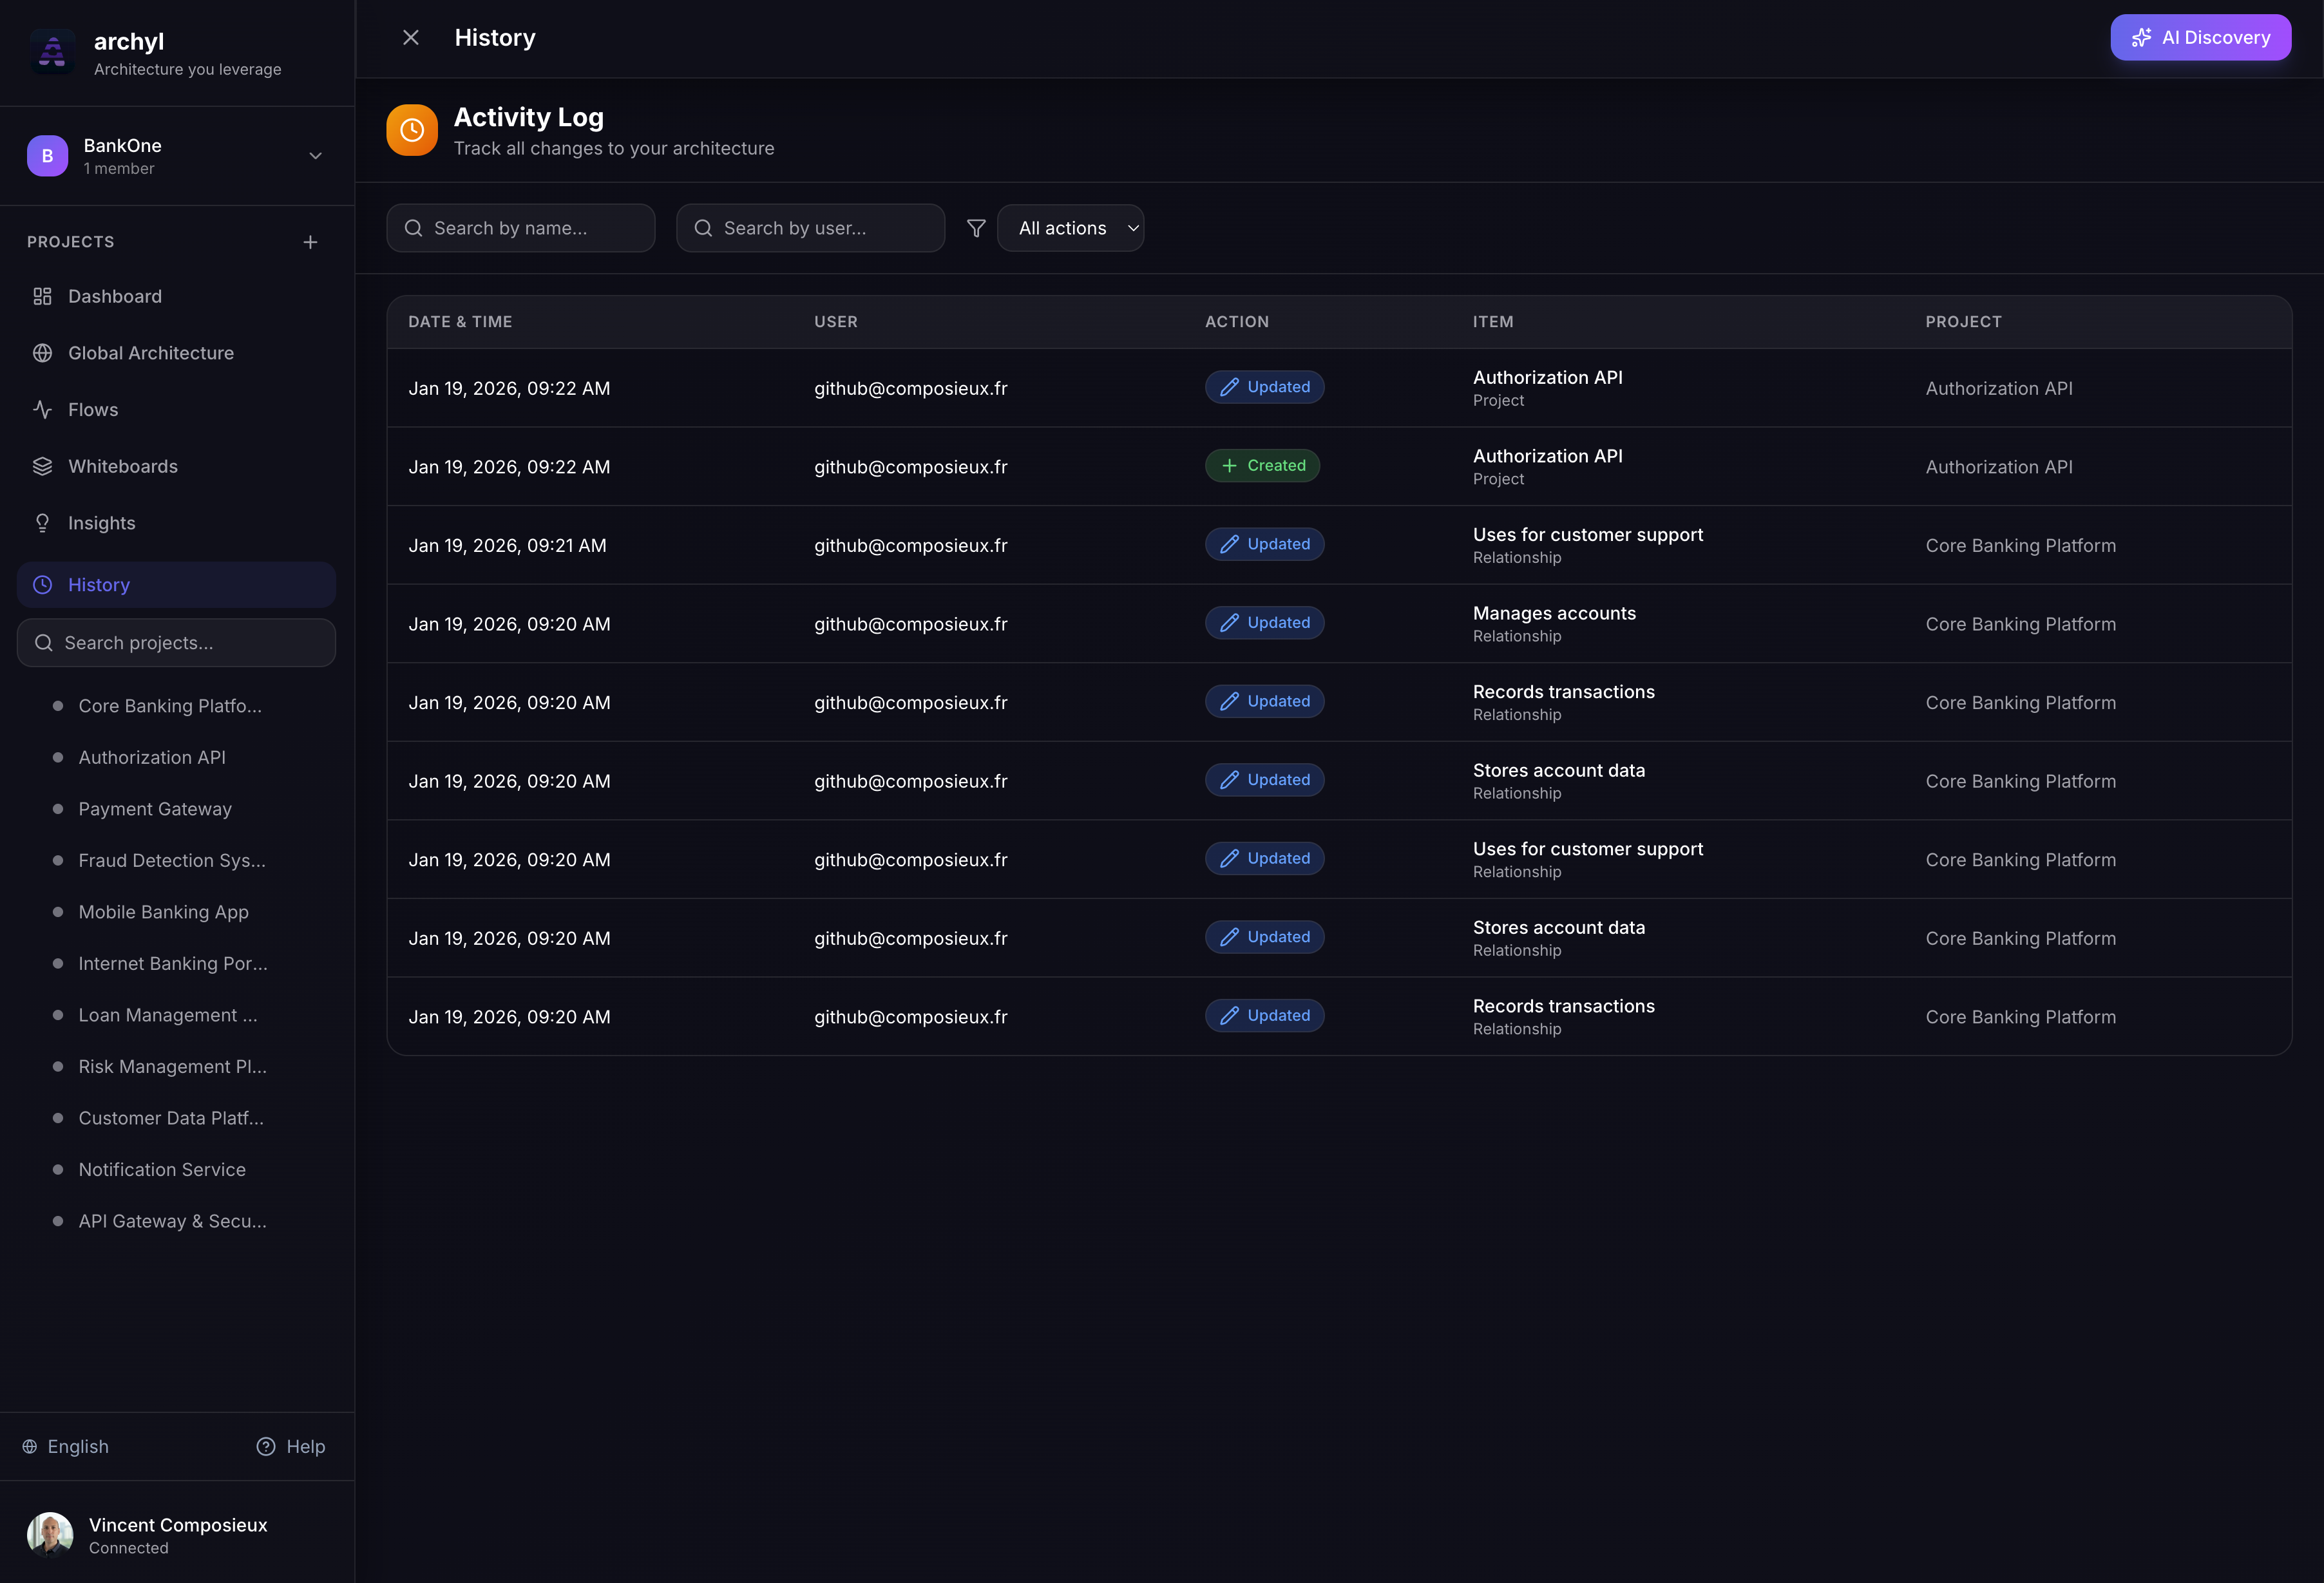Click the BankOne purple B avatar
Image resolution: width=2324 pixels, height=1583 pixels.
tap(47, 156)
